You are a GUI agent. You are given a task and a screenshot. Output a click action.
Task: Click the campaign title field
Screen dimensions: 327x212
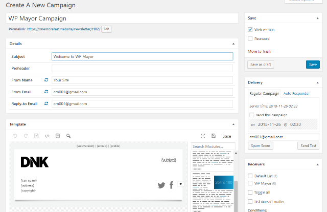tap(122, 18)
